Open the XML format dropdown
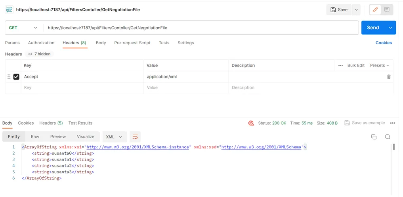 [x=115, y=137]
